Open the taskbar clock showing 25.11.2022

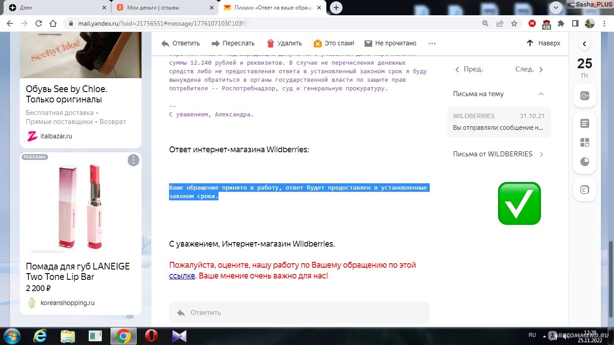point(590,336)
